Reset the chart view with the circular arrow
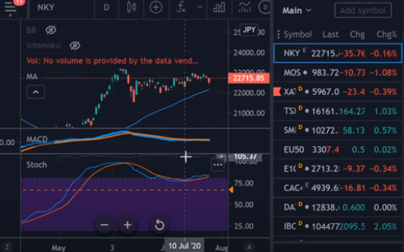Viewport: 404px width, 252px height. coord(159,225)
